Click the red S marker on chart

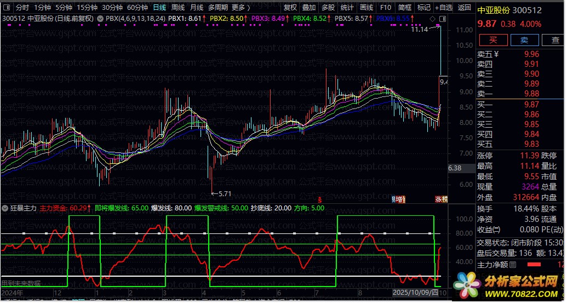click(319, 199)
